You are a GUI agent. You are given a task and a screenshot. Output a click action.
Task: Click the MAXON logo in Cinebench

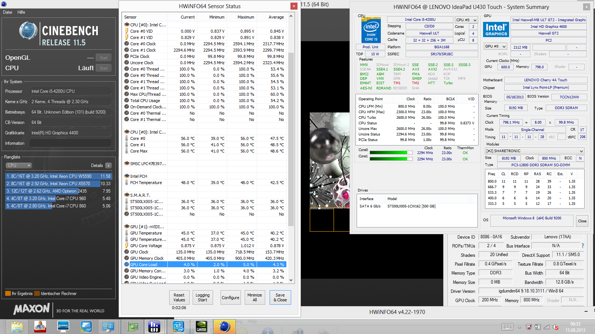[32, 309]
